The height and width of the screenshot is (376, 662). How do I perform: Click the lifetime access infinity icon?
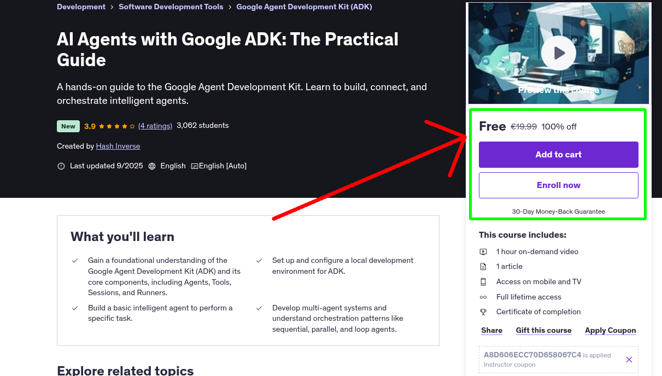(x=483, y=297)
